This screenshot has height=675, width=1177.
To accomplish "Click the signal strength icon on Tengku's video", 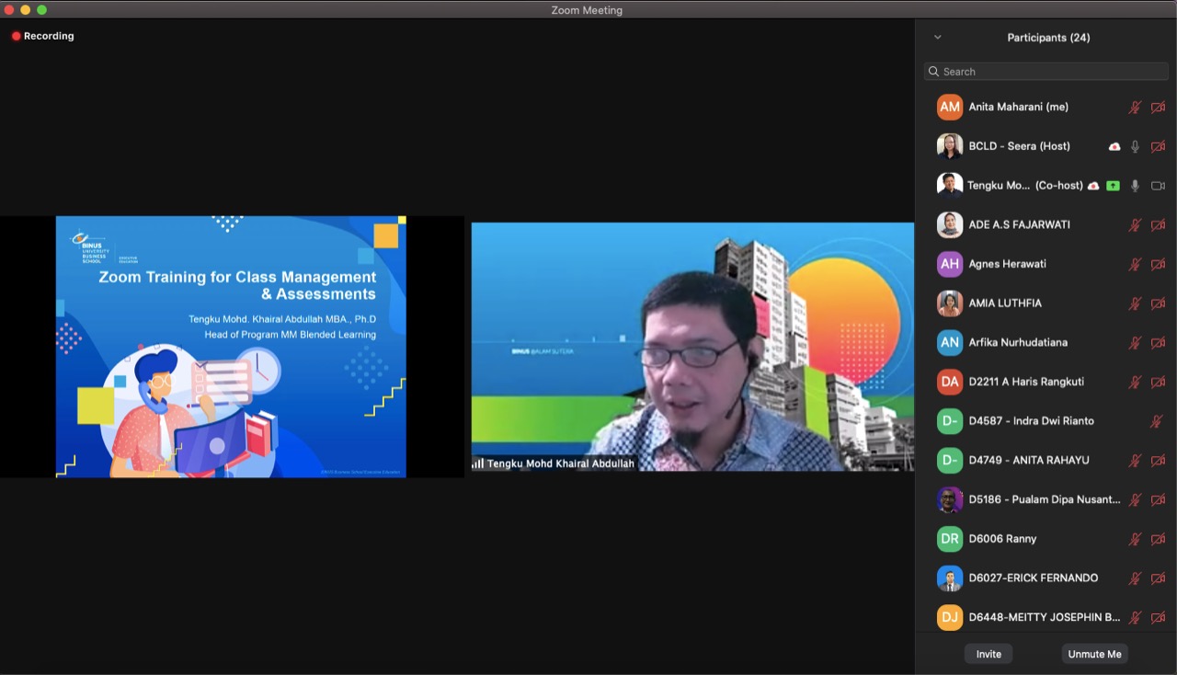I will (478, 463).
